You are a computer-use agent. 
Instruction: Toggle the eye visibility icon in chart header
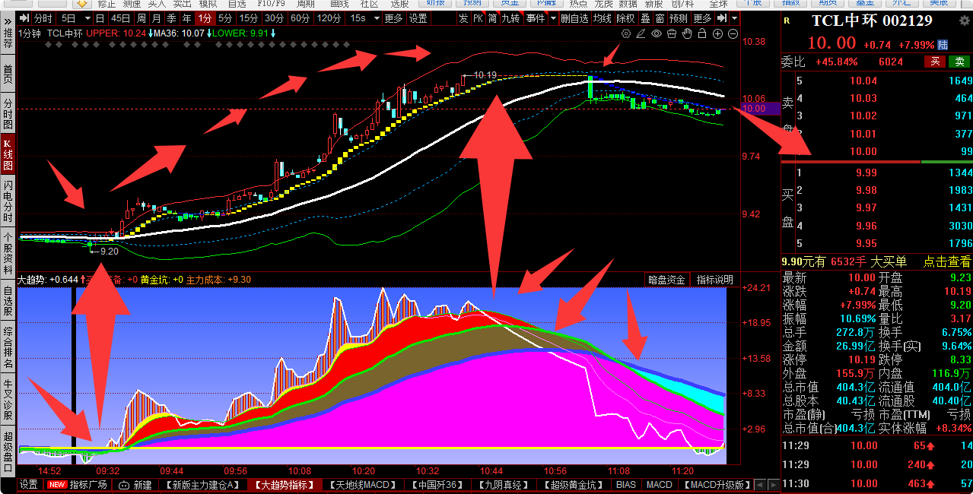(x=657, y=33)
